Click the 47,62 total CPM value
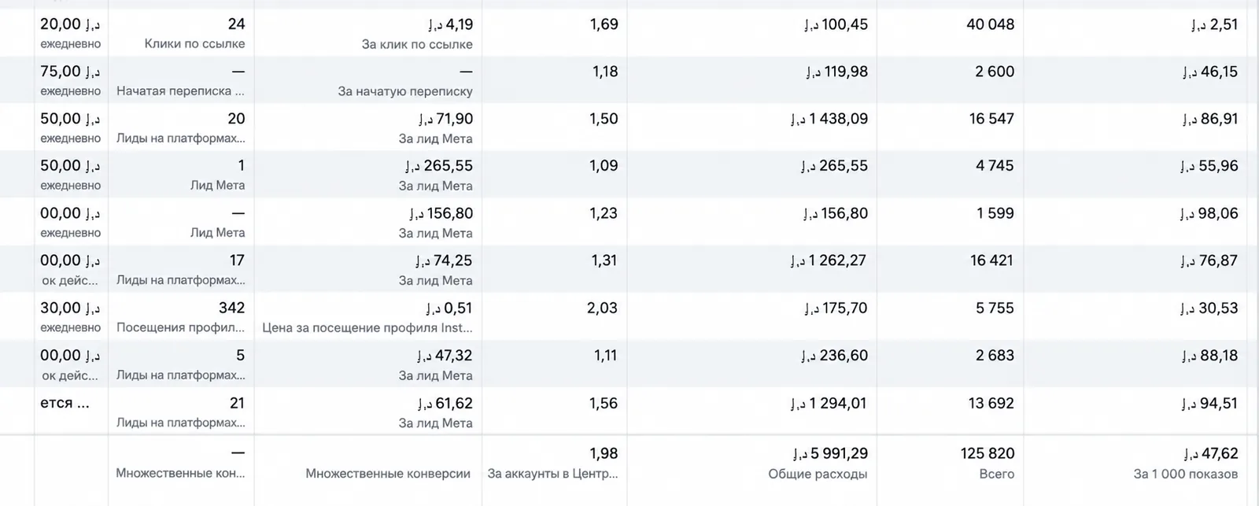The image size is (1259, 506). (x=1211, y=453)
